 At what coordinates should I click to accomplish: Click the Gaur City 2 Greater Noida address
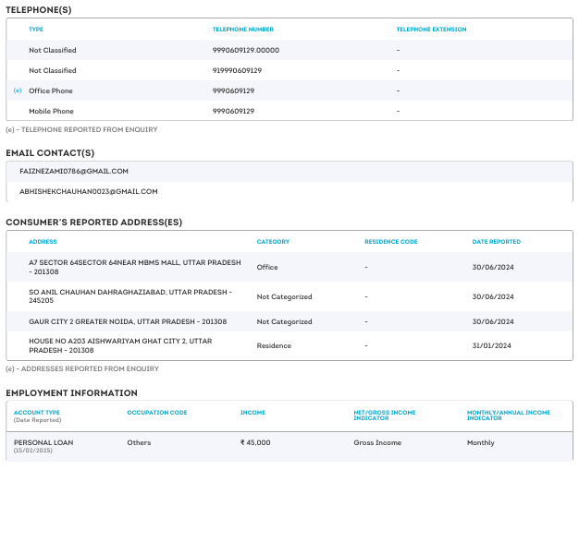pyautogui.click(x=128, y=321)
